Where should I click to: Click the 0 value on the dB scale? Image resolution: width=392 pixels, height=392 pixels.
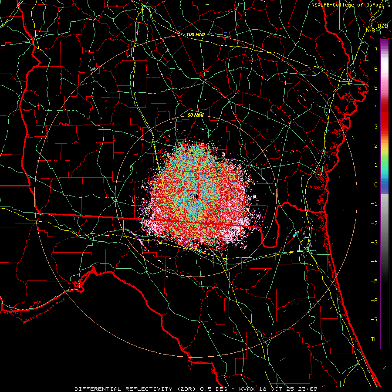[376, 185]
